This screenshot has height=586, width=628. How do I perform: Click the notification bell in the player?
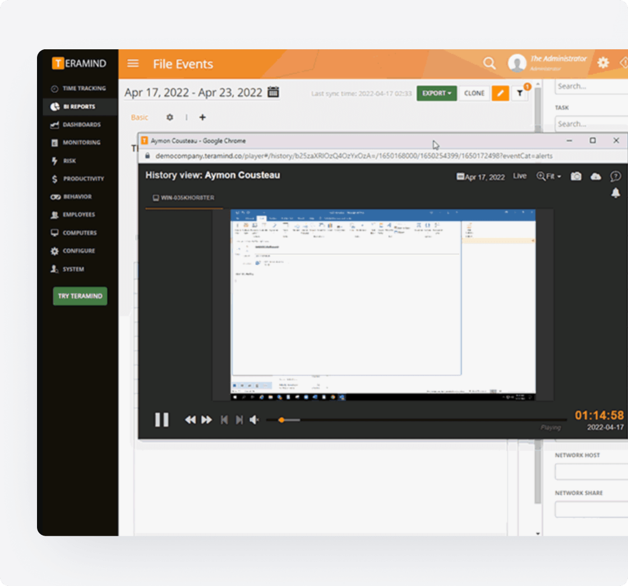click(x=615, y=192)
